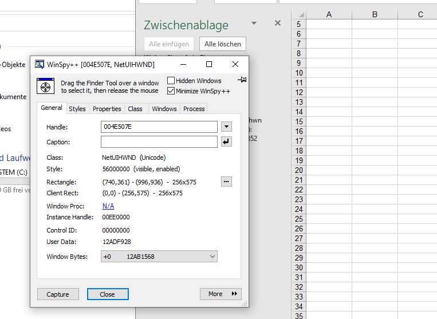Select Excel column A header

pos(329,14)
